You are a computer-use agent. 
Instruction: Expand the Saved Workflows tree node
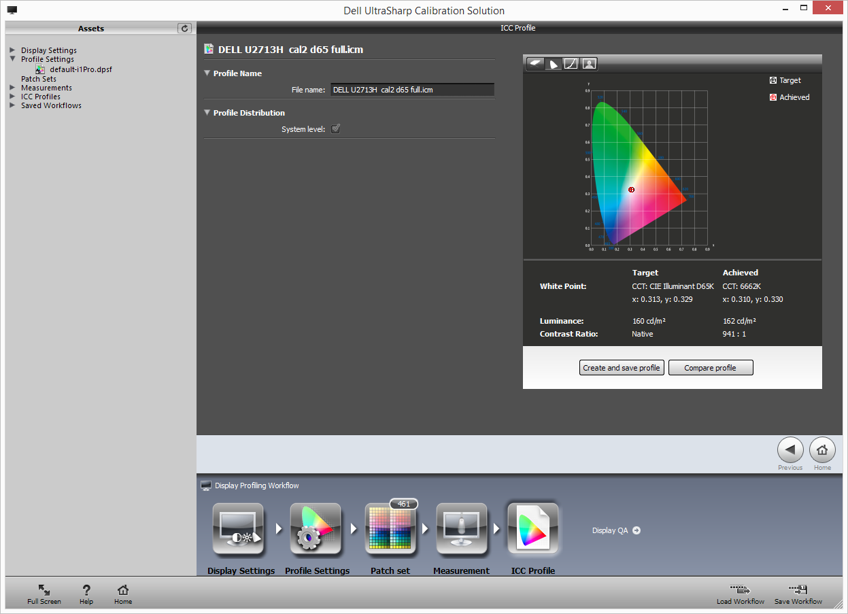(12, 105)
